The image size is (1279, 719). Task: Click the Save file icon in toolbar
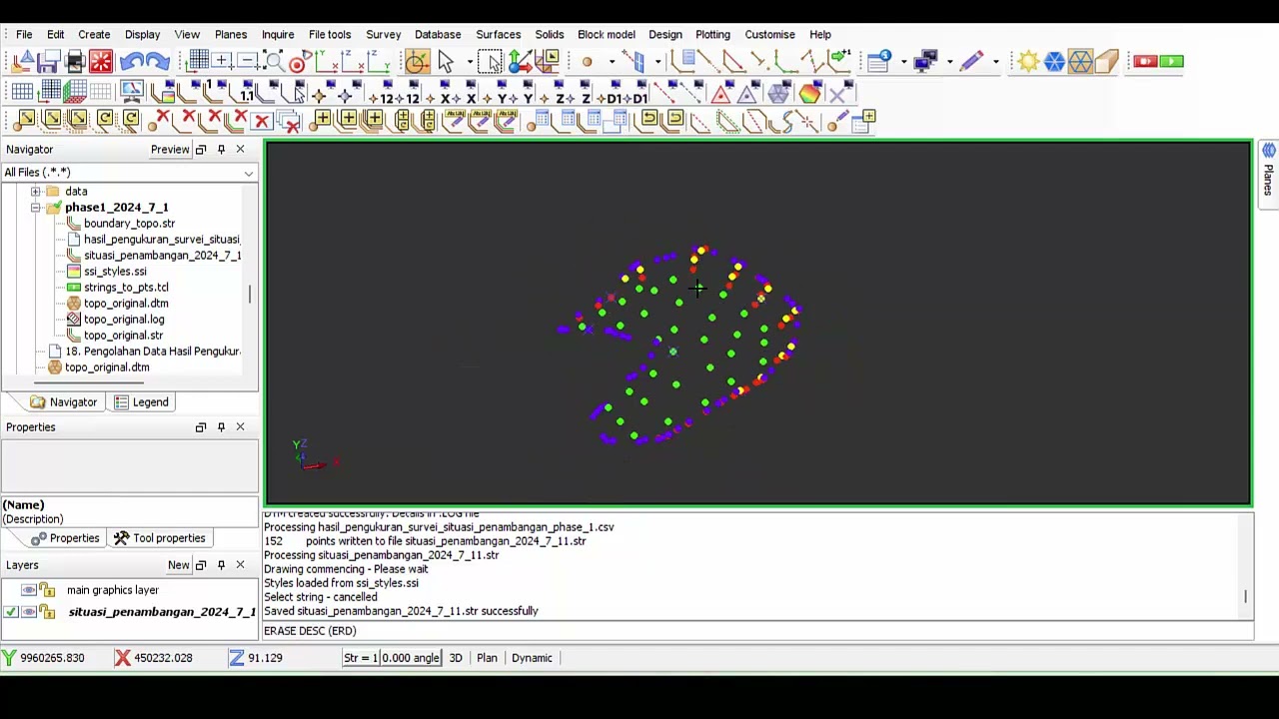click(x=48, y=62)
